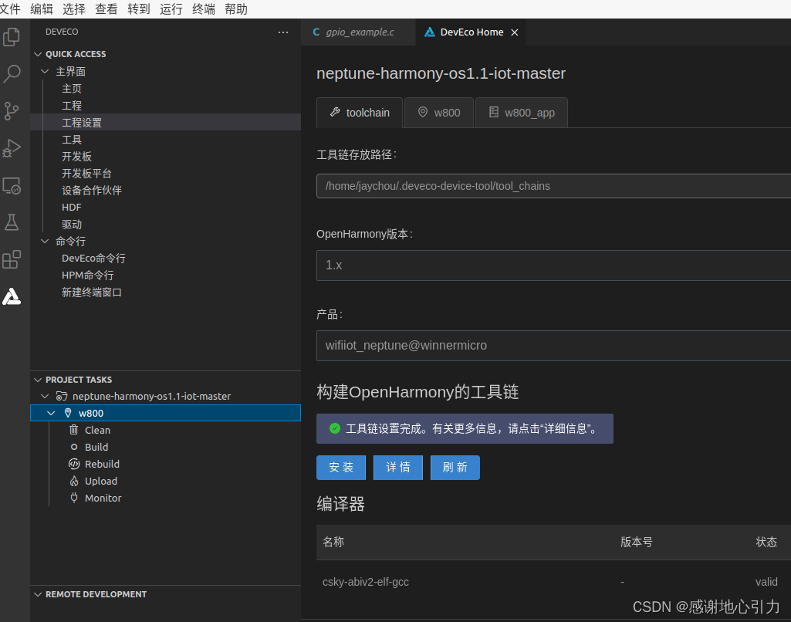Collapse the w800 task node
Image resolution: width=791 pixels, height=622 pixels.
[x=51, y=413]
